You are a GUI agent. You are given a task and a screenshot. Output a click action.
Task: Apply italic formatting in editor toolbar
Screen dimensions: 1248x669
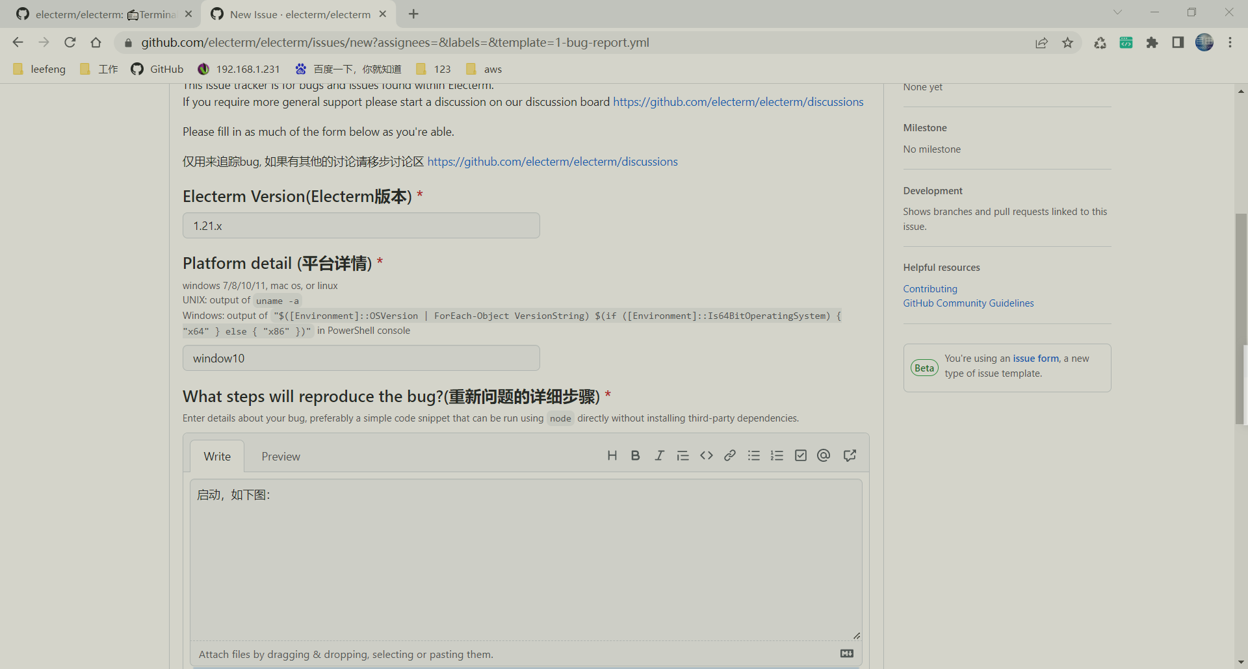(x=659, y=455)
